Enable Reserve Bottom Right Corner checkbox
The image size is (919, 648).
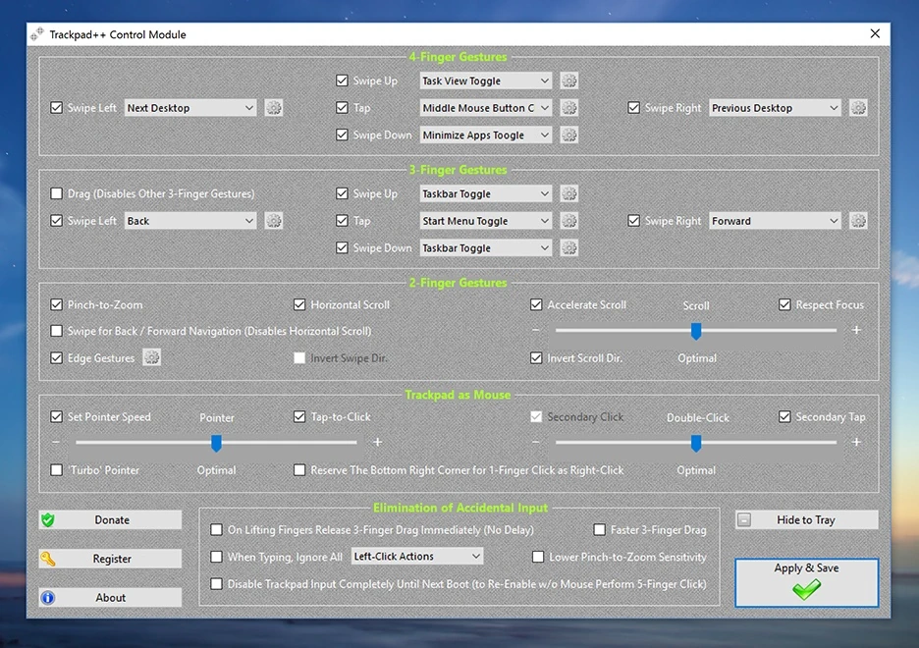tap(299, 470)
